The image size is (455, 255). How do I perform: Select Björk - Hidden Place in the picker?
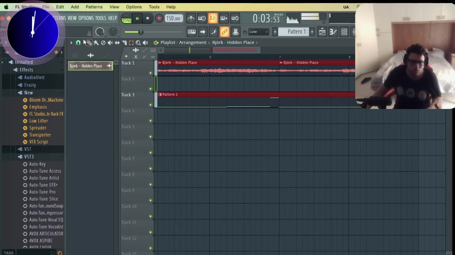pos(90,66)
